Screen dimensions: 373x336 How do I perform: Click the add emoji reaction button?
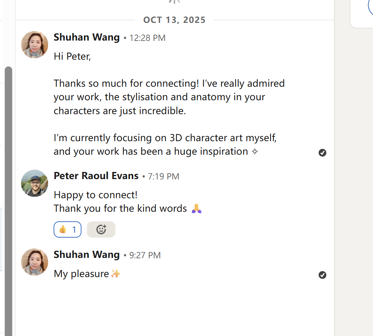101,229
